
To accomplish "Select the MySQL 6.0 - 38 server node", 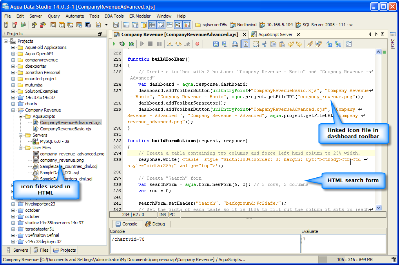I will [54, 141].
